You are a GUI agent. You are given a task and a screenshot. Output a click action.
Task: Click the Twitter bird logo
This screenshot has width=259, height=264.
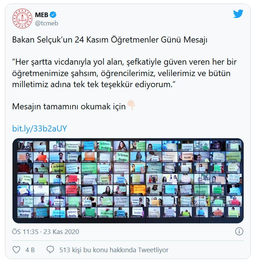coord(238,14)
